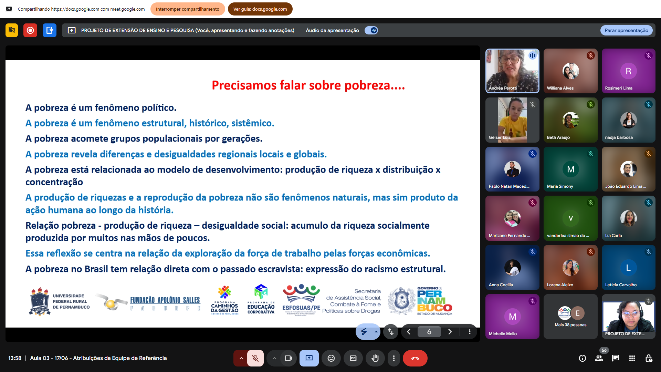
Task: Click the red record icon
Action: tap(30, 30)
